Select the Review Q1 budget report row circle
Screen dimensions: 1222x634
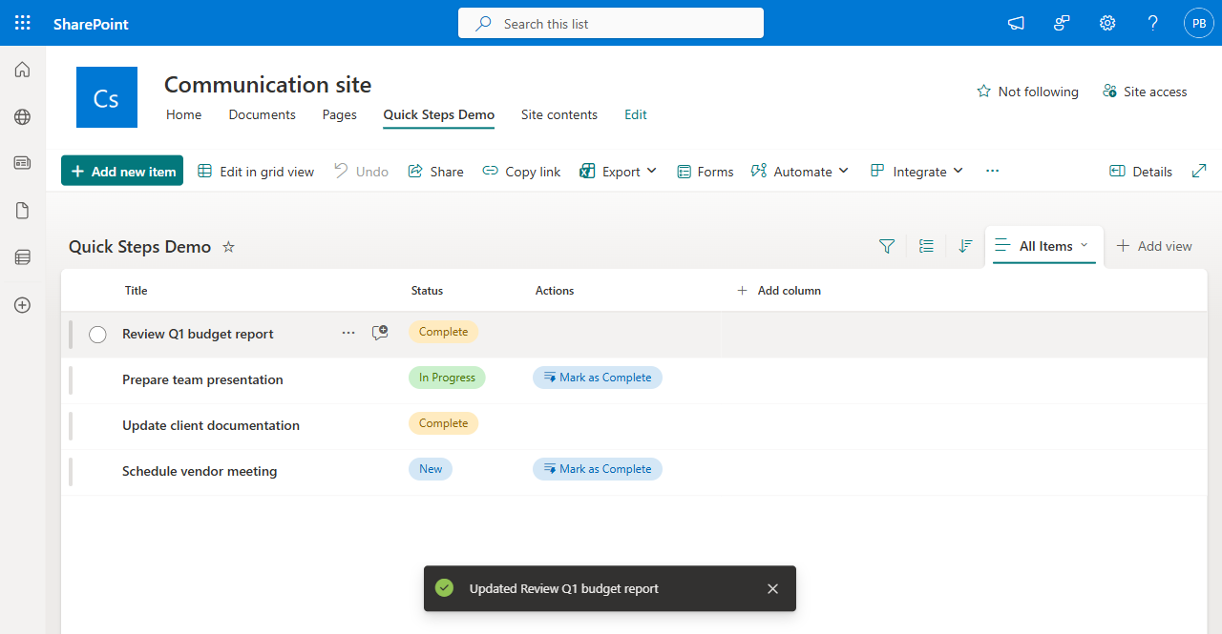pos(97,335)
